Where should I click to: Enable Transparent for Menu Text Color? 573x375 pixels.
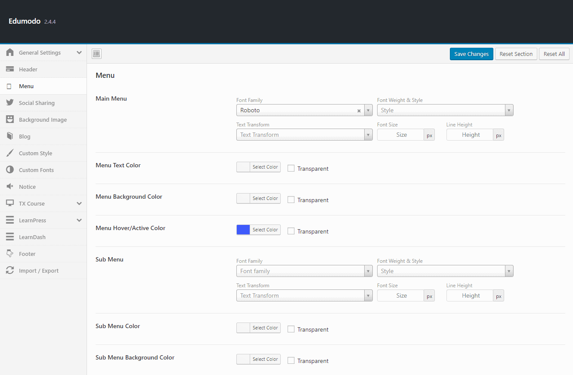291,169
